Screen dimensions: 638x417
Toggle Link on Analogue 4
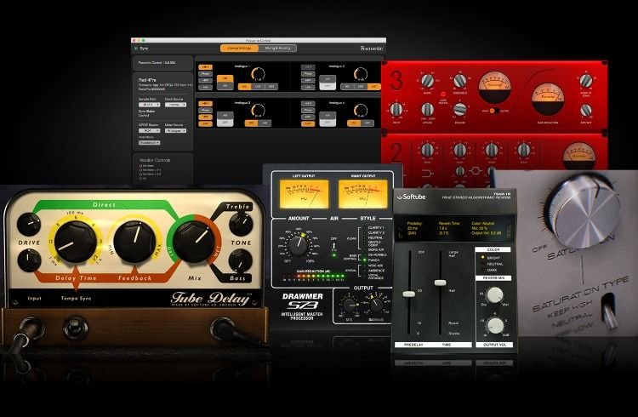tap(308, 123)
